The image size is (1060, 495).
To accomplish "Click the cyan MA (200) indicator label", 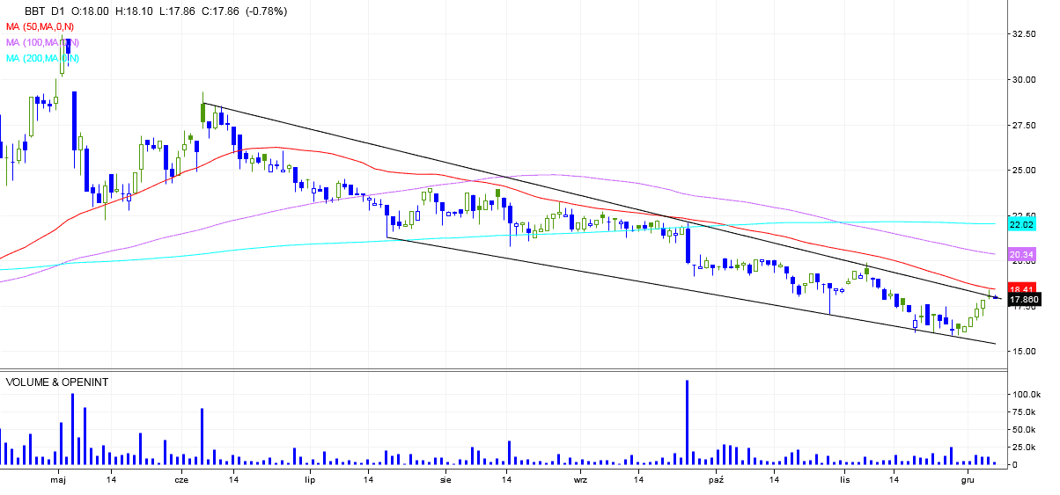I will tap(42, 58).
